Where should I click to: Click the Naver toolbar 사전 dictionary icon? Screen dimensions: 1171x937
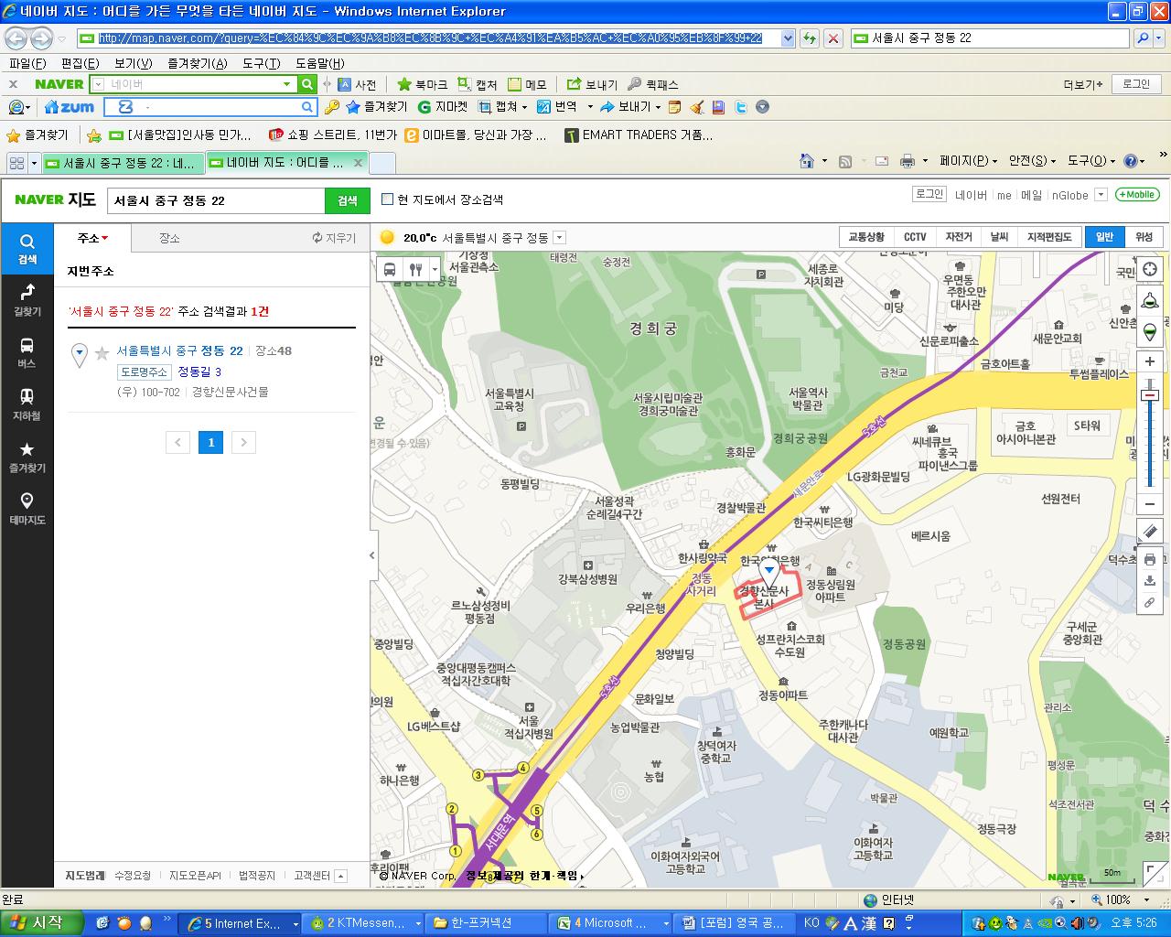coord(357,84)
